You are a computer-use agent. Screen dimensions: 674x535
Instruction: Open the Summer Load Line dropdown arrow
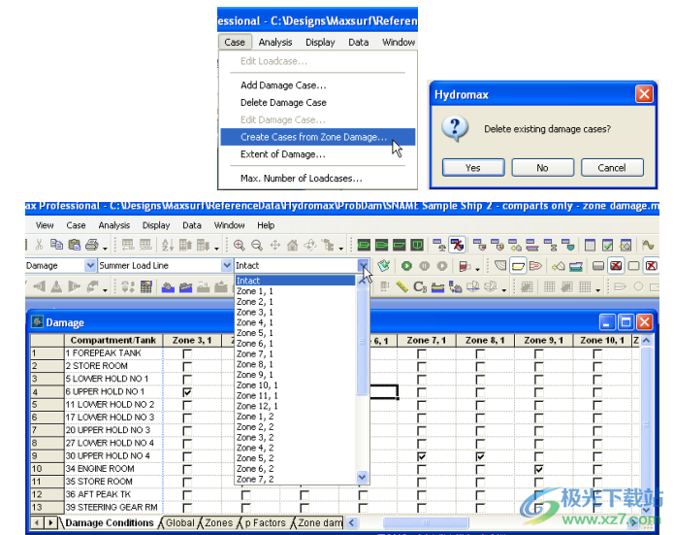click(227, 266)
